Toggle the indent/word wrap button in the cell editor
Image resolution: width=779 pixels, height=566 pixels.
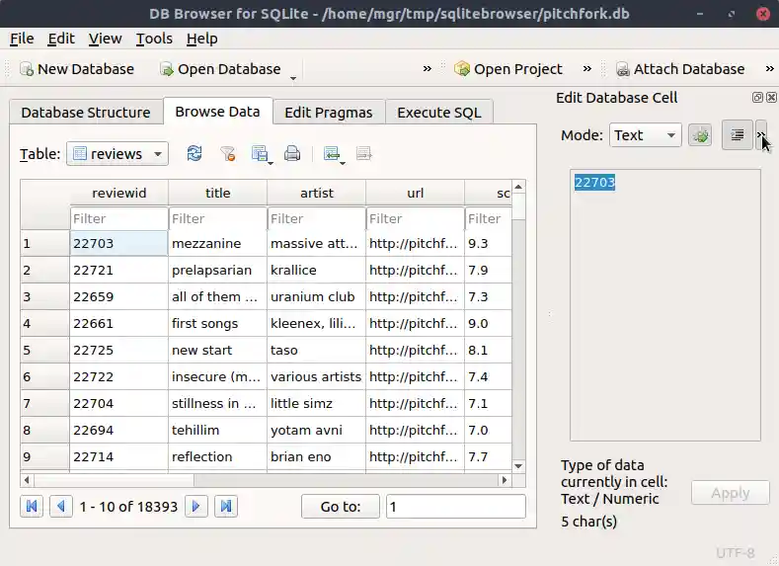737,135
